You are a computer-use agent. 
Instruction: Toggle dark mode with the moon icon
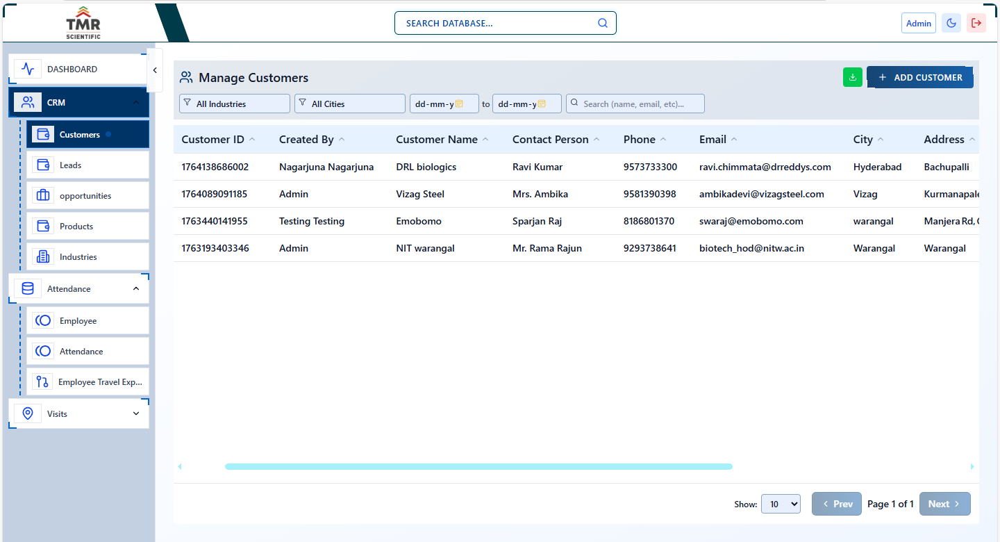951,23
